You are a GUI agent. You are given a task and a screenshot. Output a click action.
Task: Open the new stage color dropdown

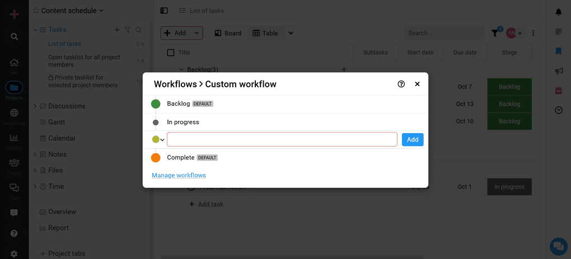click(158, 139)
